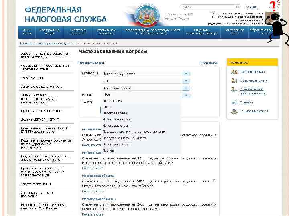Image resolution: width=289 pixels, height=216 pixels.
Task: Follow the Подписка text link
Action: pos(246,102)
